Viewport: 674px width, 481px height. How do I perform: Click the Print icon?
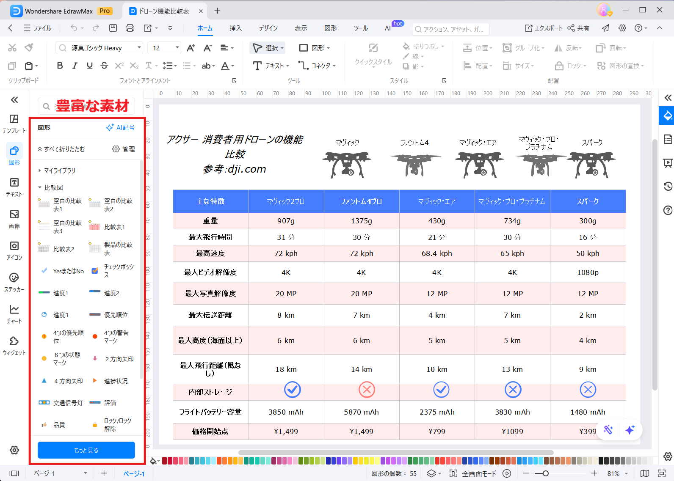point(130,28)
